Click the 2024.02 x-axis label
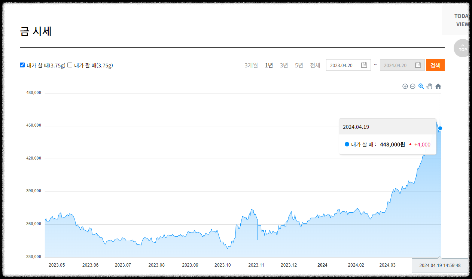472x279 pixels. click(356, 265)
